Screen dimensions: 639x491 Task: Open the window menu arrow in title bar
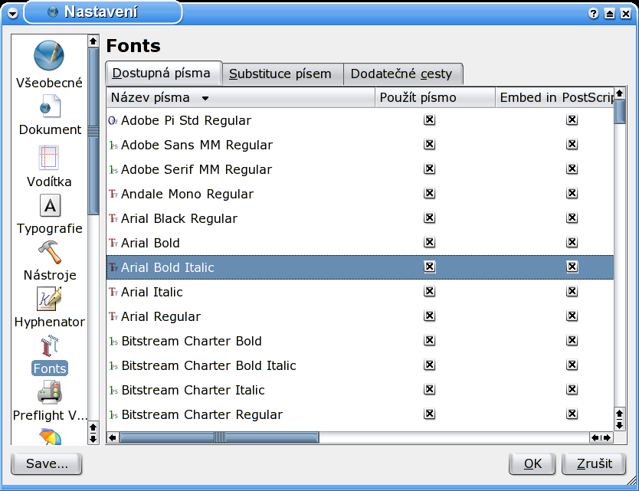13,13
